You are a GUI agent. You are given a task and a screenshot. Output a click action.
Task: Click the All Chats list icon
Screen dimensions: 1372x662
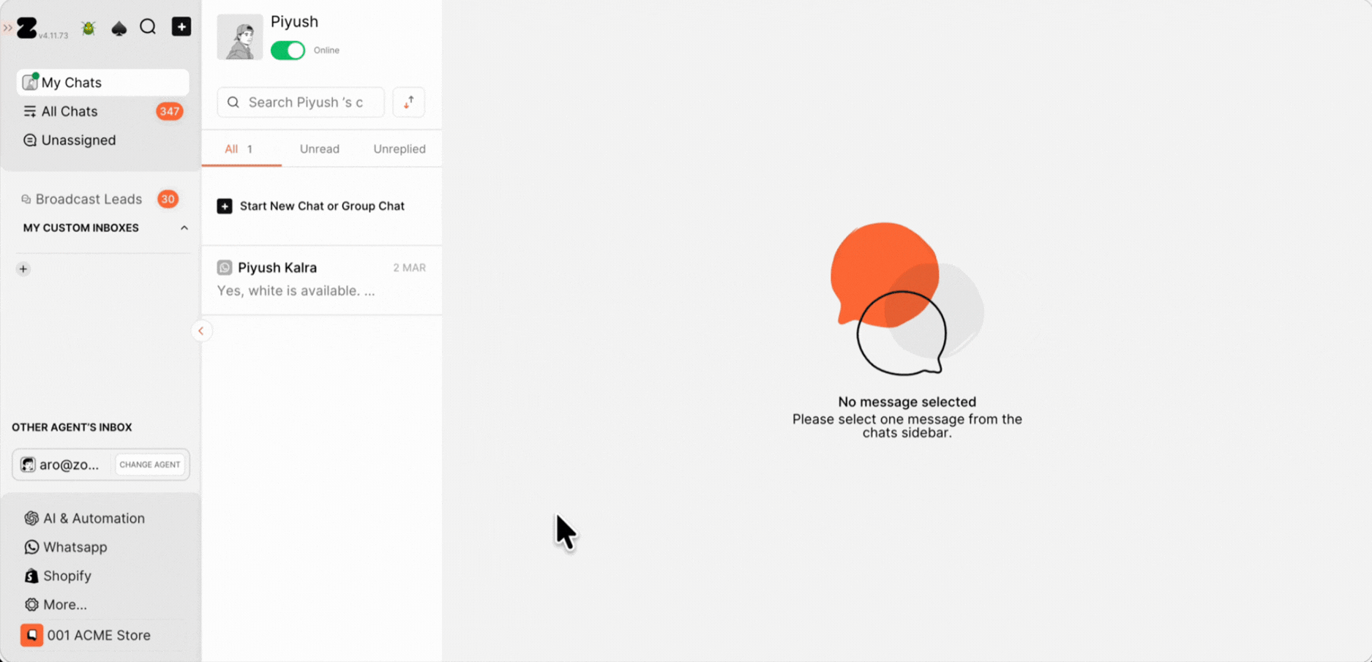[x=30, y=111]
